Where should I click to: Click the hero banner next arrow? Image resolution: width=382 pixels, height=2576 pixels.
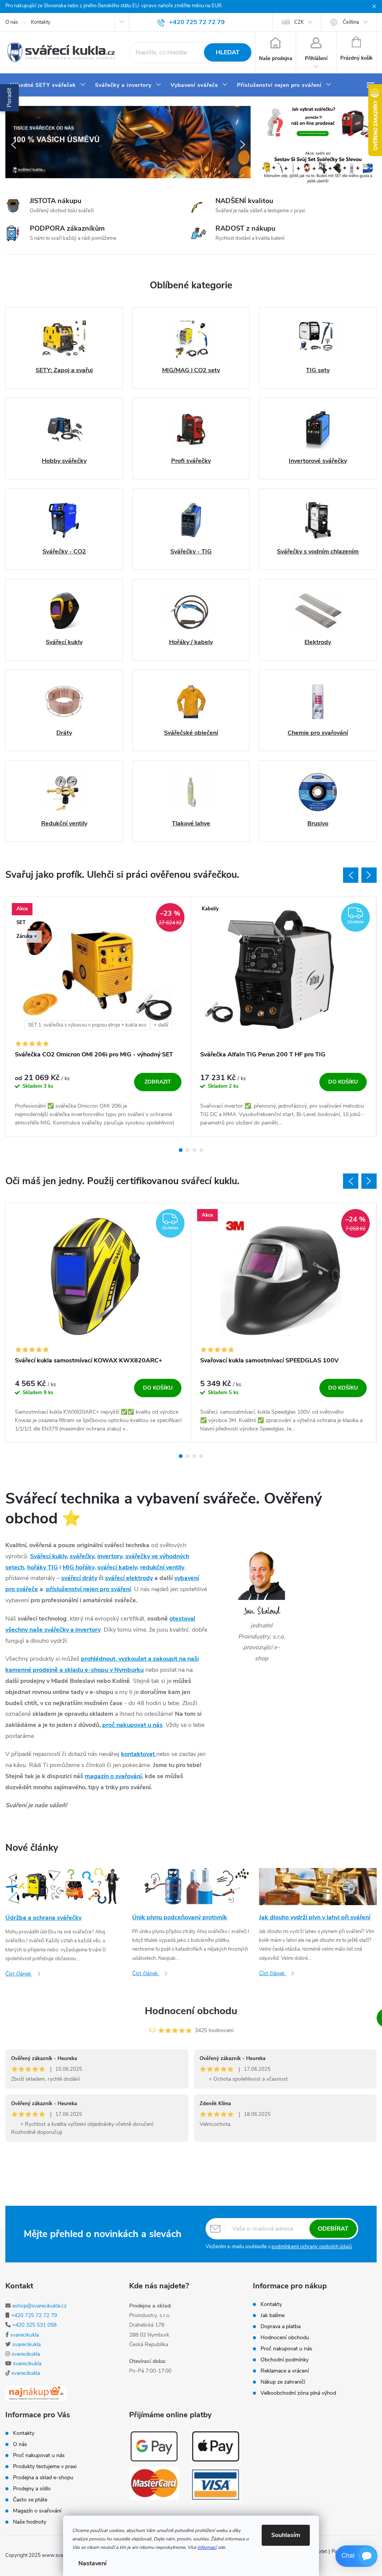pos(242,144)
